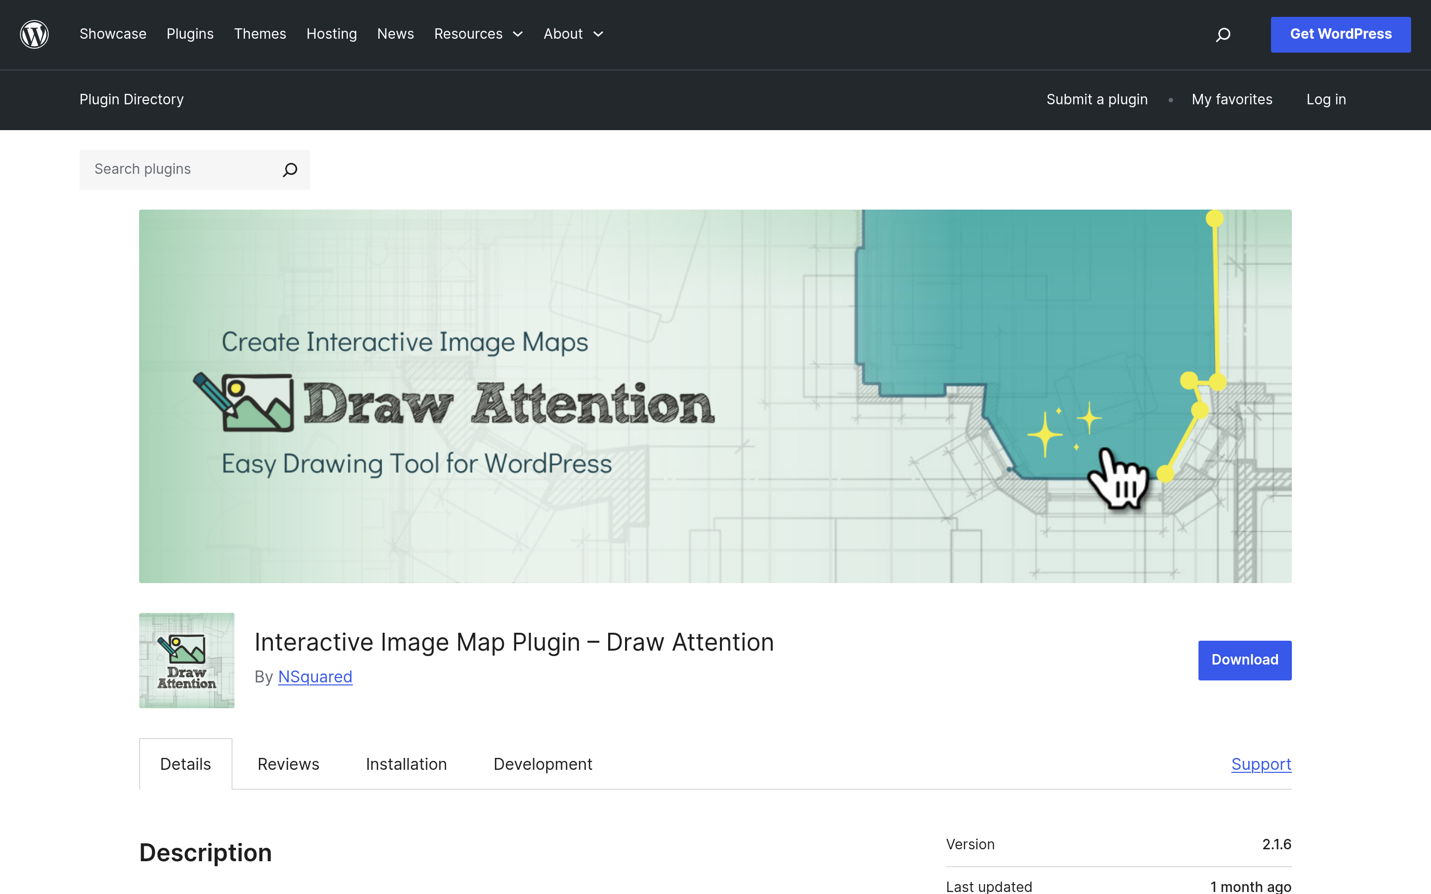Click the 'Version' label
This screenshot has height=894, width=1431.
click(x=970, y=844)
